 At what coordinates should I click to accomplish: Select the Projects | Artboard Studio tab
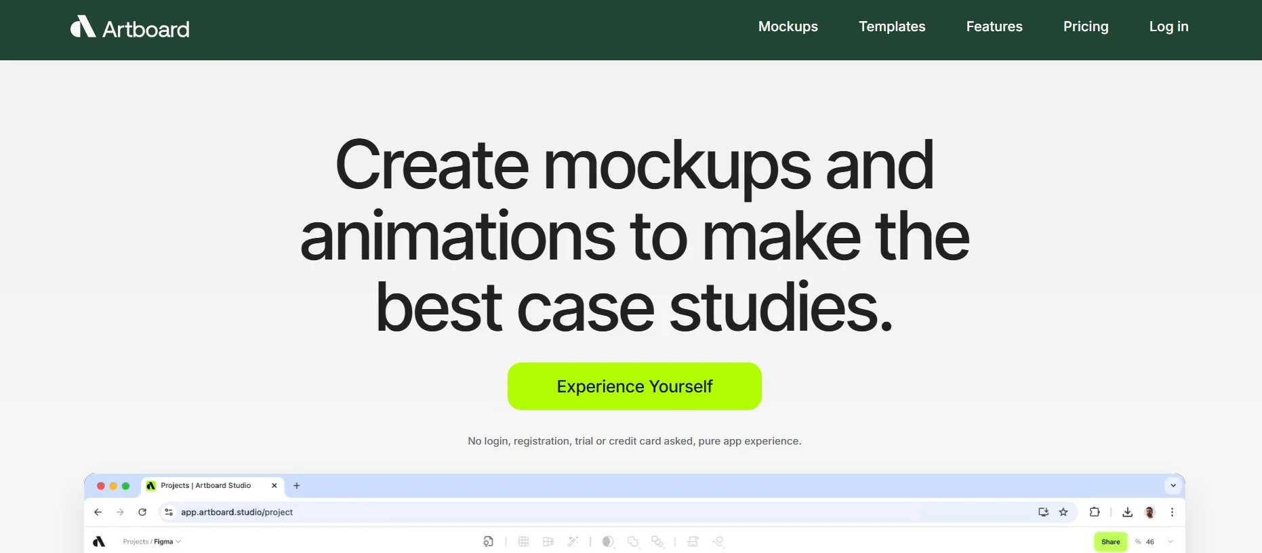(211, 486)
